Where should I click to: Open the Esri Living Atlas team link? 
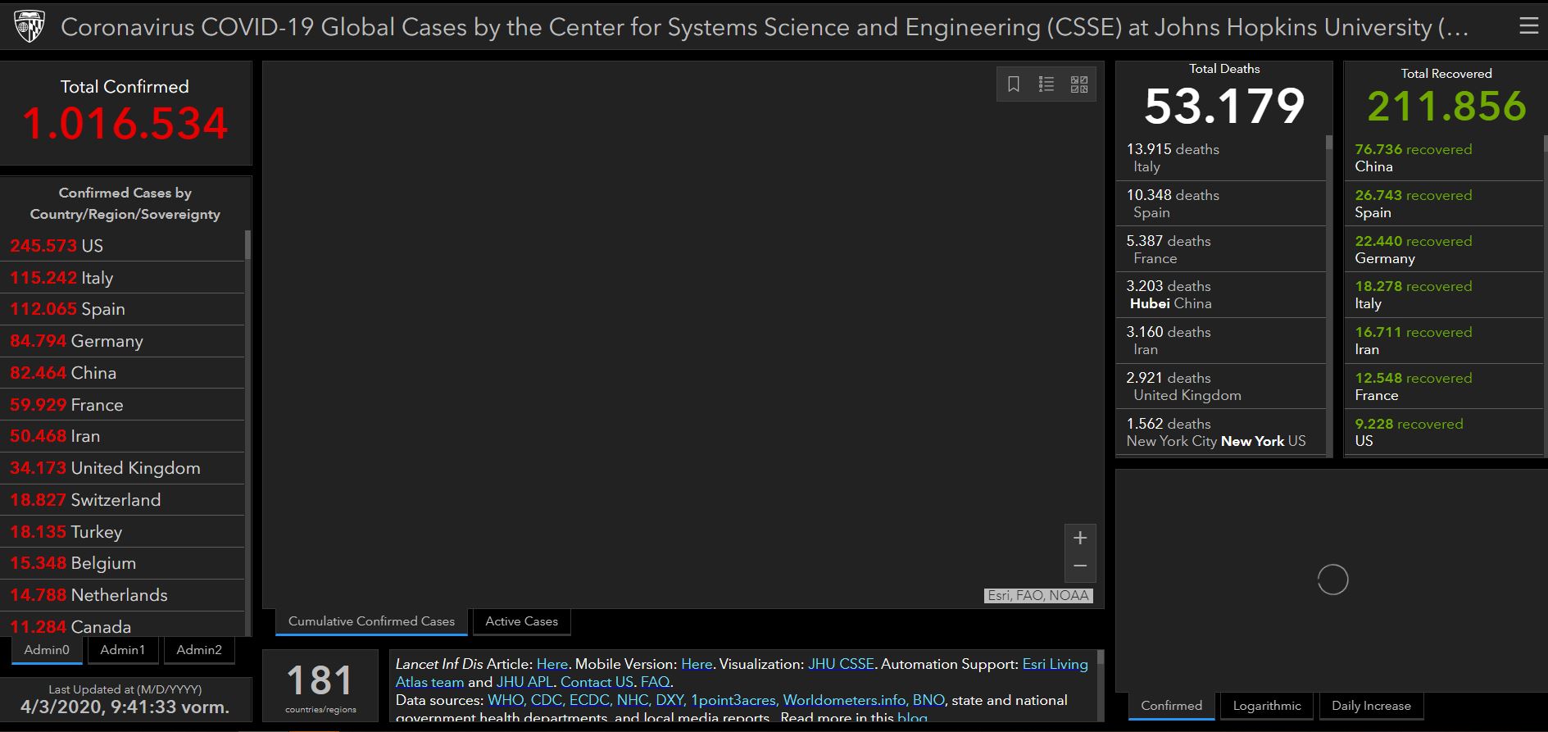pos(1055,664)
